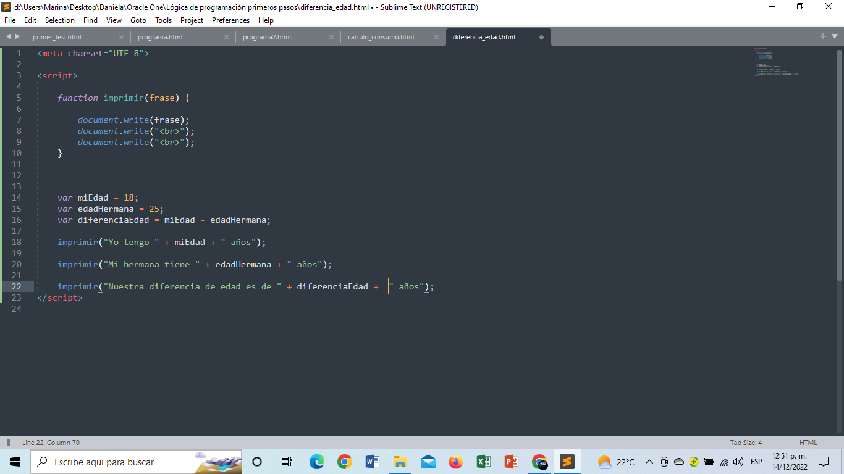Screen dimensions: 844x474
Task: Open the Preferences menu
Action: [x=230, y=20]
